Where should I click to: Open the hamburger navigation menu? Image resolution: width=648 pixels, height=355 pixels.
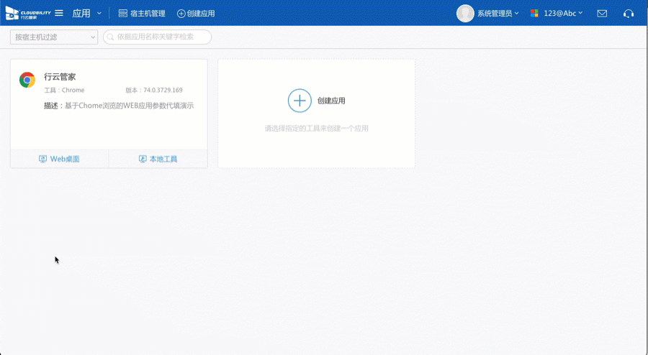pos(59,13)
